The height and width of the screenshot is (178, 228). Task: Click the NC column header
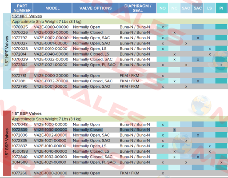click(x=174, y=8)
